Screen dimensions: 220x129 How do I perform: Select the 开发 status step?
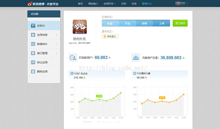[x=128, y=23]
